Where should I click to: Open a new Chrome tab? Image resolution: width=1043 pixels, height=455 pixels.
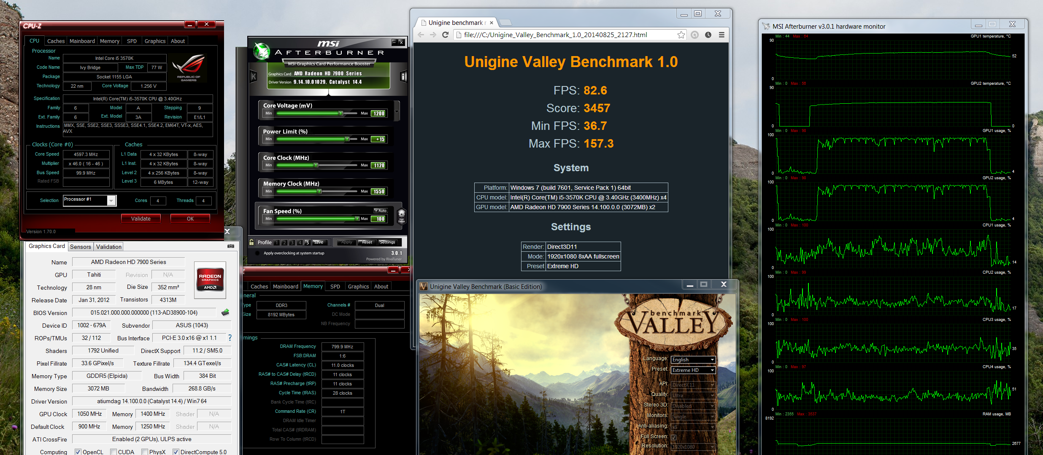click(x=505, y=22)
